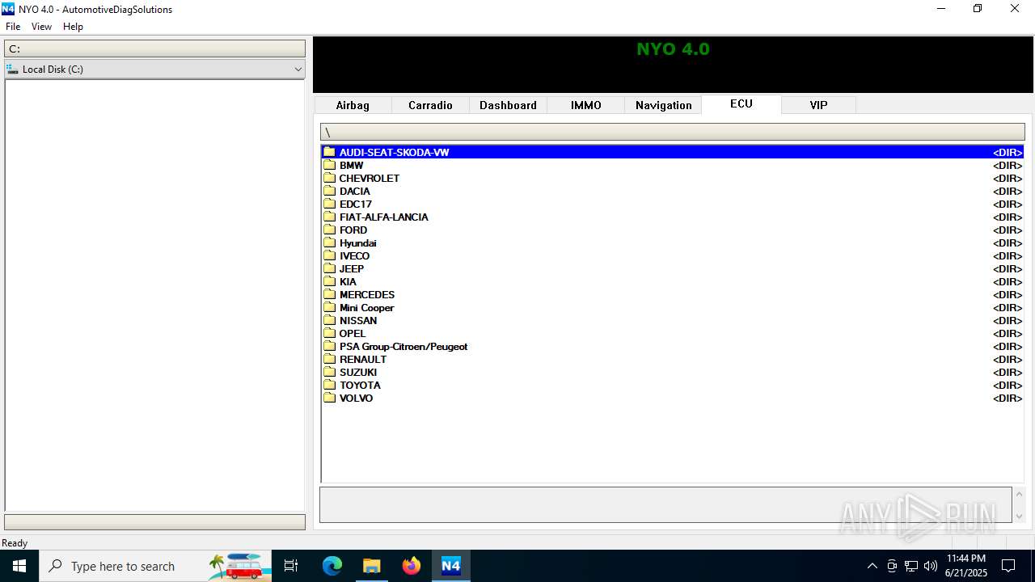
Task: Click the backslash path bar above the folder list
Action: [673, 132]
